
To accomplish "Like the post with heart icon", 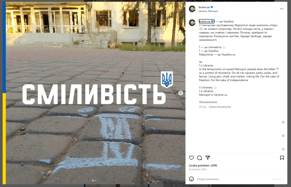I will tap(191, 158).
